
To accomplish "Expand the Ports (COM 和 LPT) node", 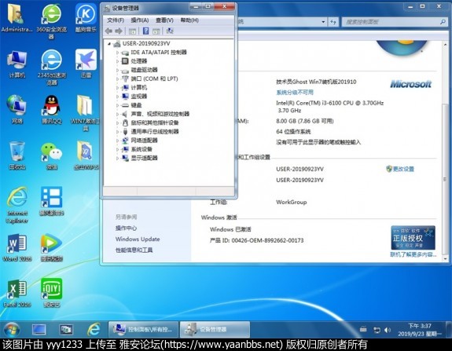I will coord(117,79).
